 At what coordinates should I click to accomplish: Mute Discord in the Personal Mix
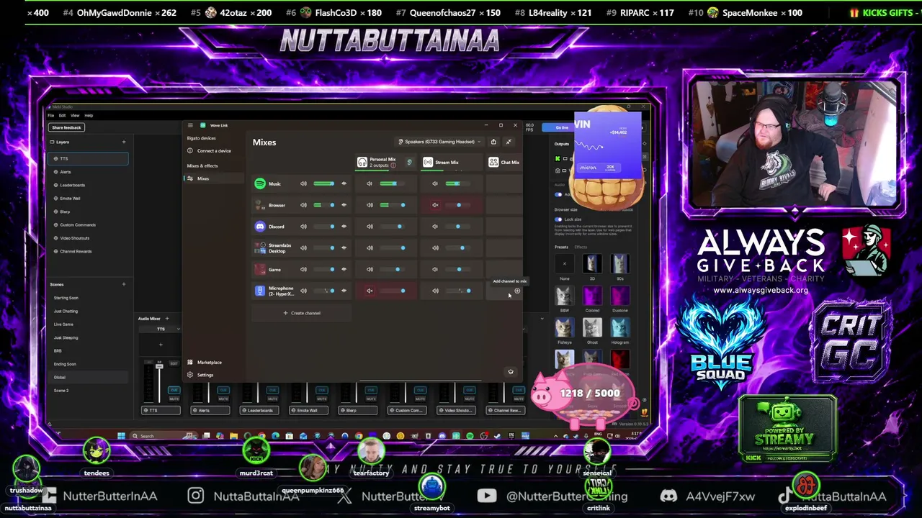pos(370,227)
